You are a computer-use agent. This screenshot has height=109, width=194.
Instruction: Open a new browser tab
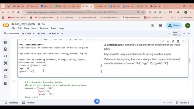pyautogui.click(x=165, y=6)
